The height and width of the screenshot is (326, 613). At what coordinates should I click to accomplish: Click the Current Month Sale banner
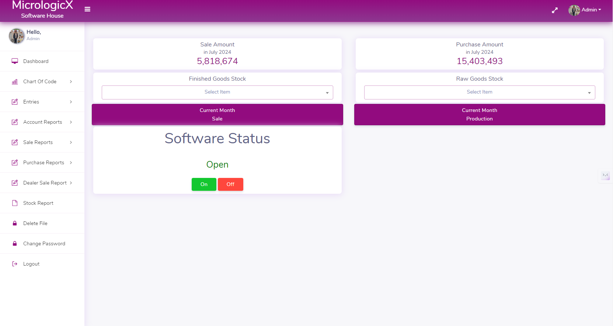tap(217, 115)
